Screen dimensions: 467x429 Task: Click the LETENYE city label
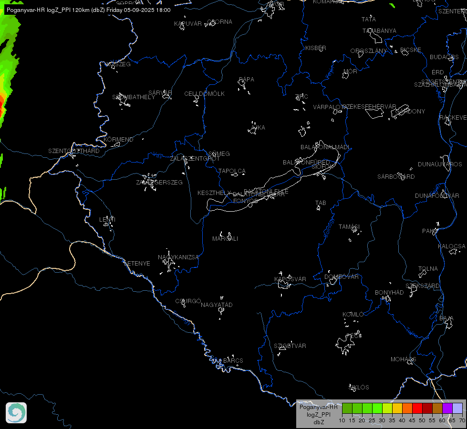click(137, 264)
